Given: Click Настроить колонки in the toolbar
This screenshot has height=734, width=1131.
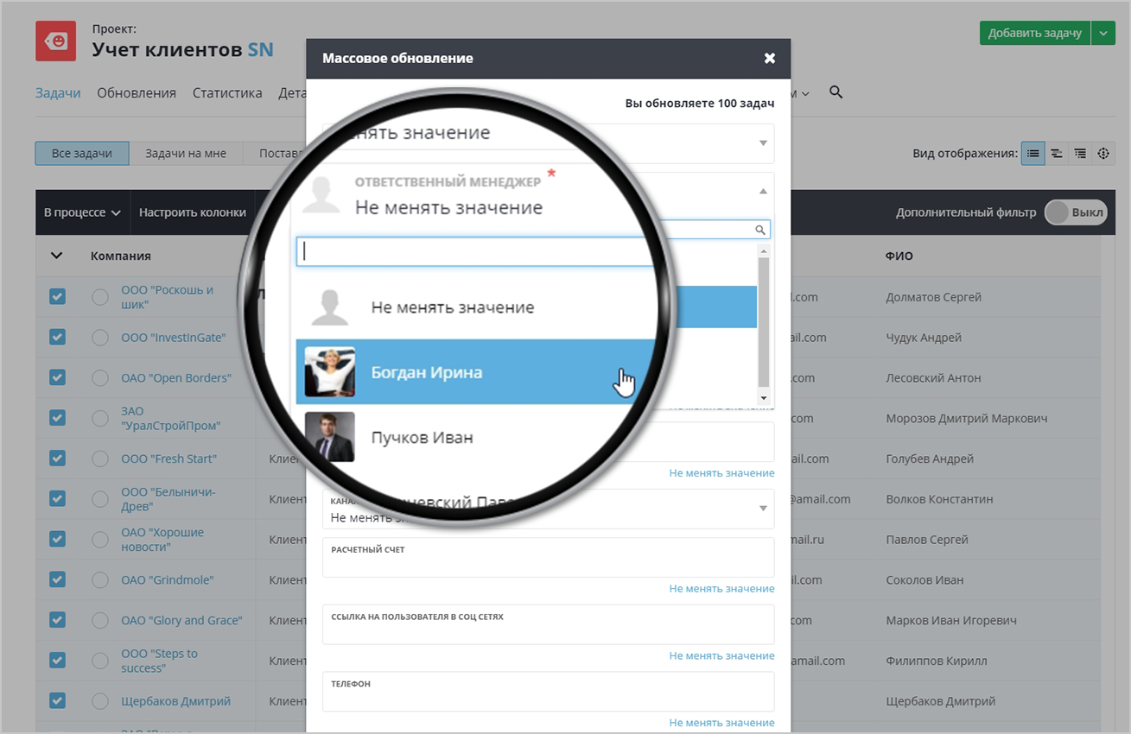Looking at the screenshot, I should tap(193, 212).
